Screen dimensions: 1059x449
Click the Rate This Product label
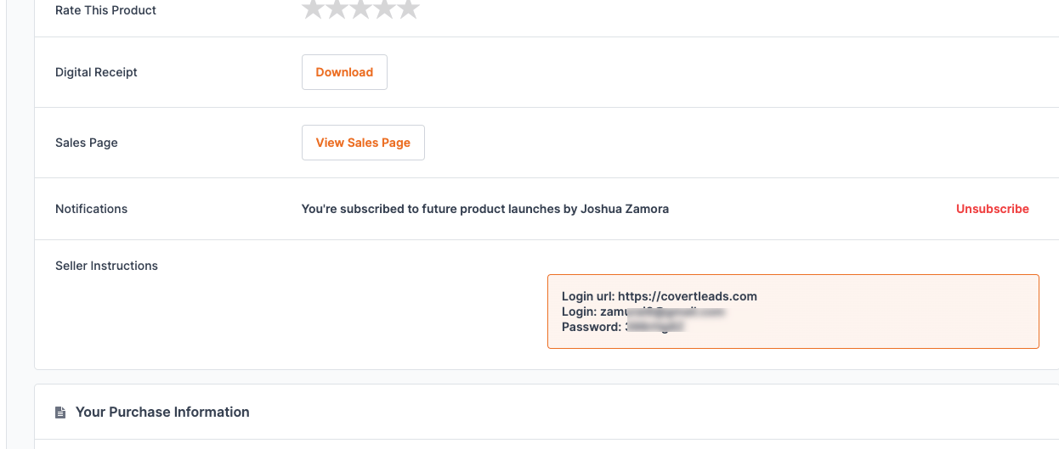[105, 10]
